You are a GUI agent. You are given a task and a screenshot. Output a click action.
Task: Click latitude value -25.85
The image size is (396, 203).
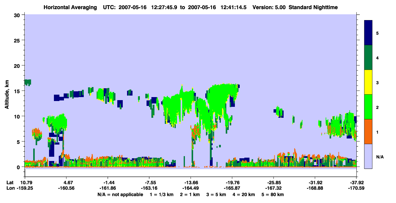(274, 183)
